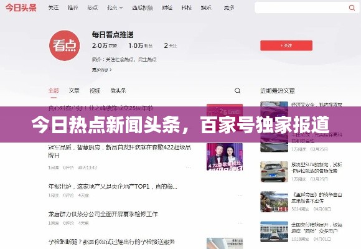The width and height of the screenshot is (361, 249).
Task: Click the building thumbnail in hot articles
Action: pos(274,232)
